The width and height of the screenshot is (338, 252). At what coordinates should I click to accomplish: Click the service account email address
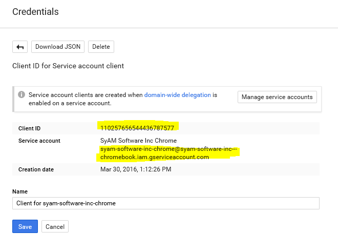coord(168,153)
